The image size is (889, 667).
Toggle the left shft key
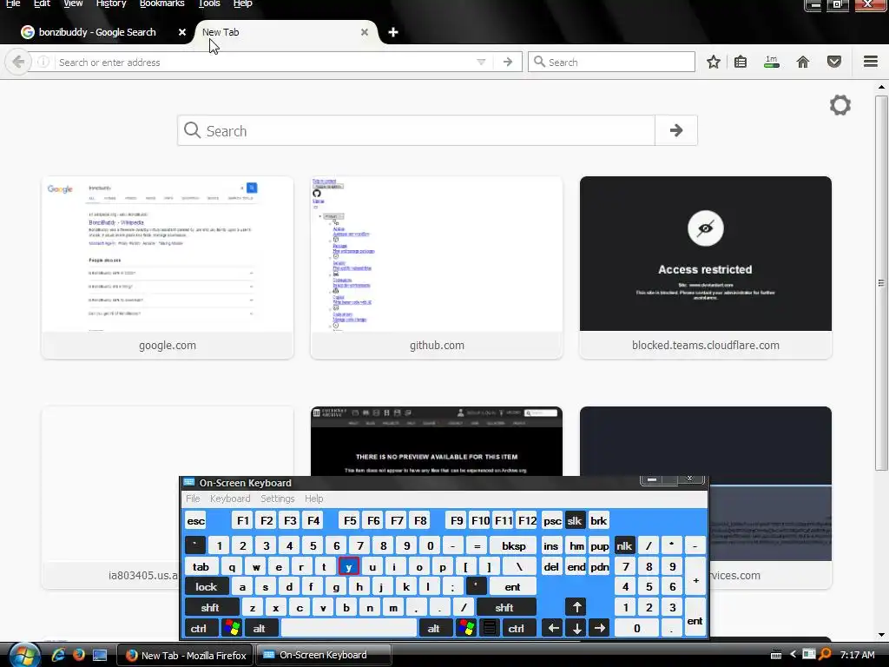point(210,607)
